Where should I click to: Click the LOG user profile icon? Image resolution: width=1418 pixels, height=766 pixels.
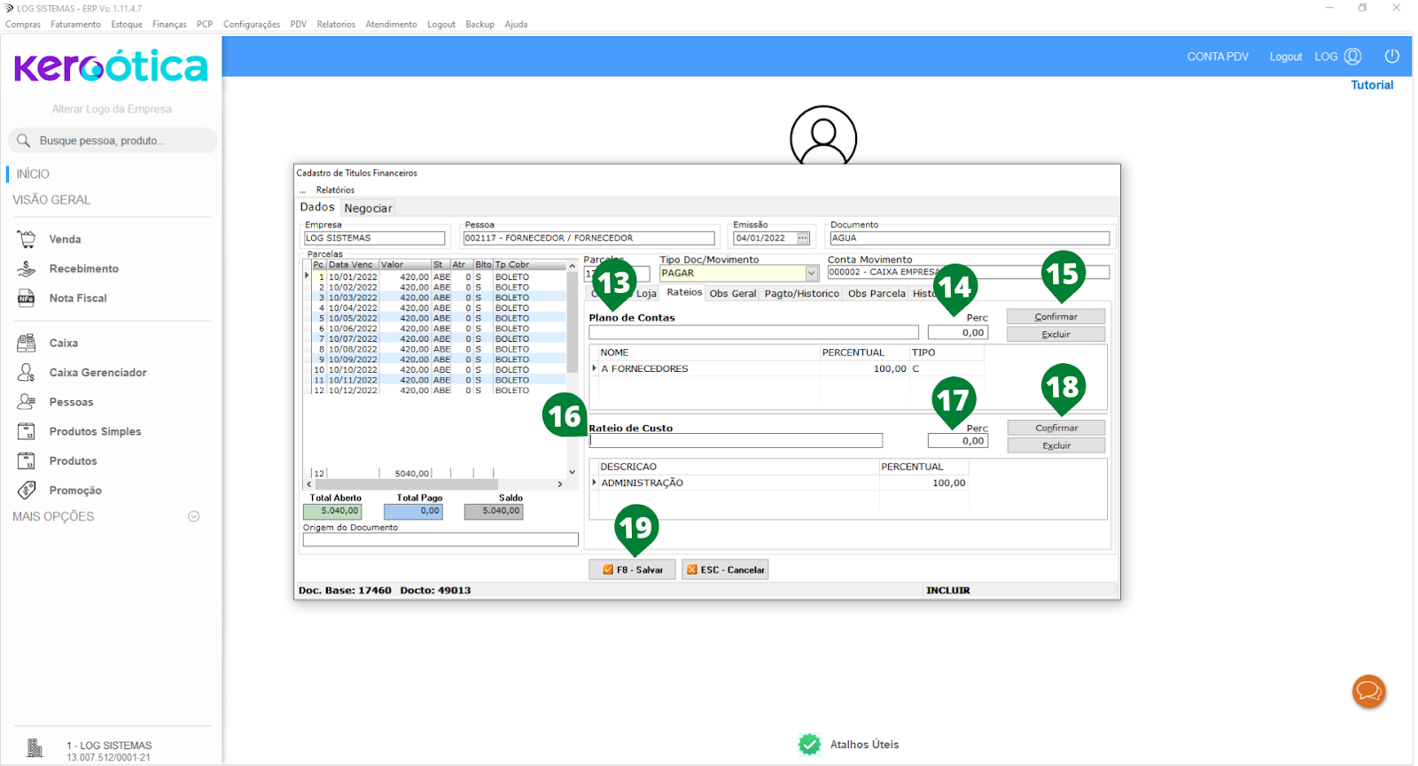[x=1352, y=56]
